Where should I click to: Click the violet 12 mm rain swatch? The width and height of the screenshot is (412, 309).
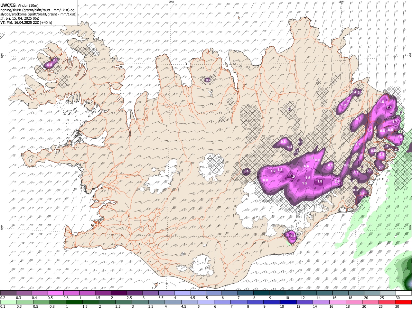[x=304, y=302]
